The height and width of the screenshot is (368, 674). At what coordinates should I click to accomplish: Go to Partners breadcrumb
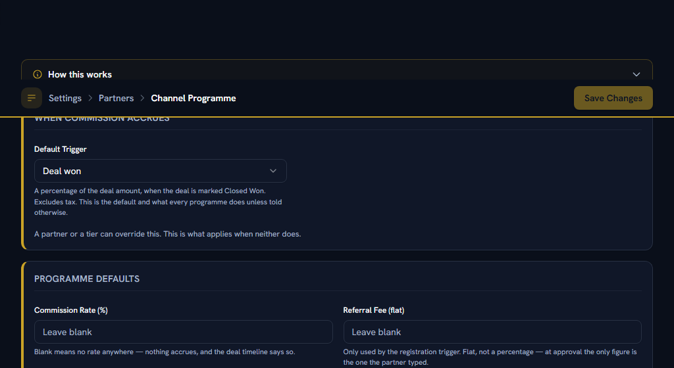[116, 98]
